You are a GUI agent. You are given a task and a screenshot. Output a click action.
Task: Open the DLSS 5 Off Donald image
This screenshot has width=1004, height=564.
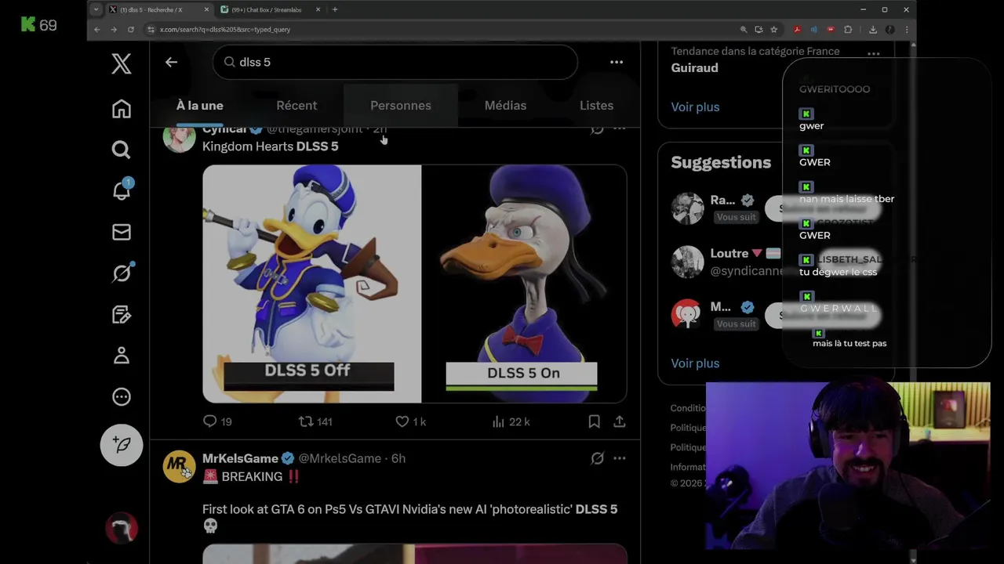tap(312, 284)
